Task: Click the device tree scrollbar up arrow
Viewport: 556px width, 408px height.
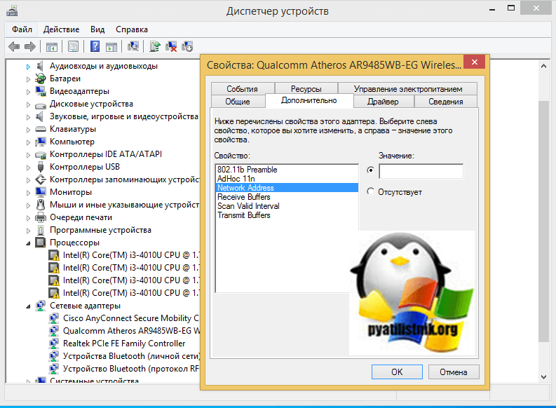Action: [543, 67]
